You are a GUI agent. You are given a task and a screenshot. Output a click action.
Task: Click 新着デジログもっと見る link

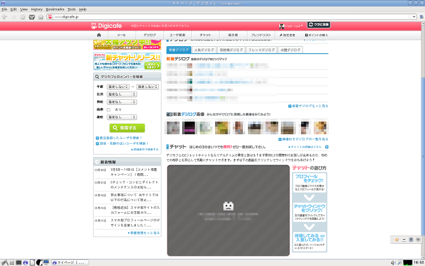coord(309,106)
